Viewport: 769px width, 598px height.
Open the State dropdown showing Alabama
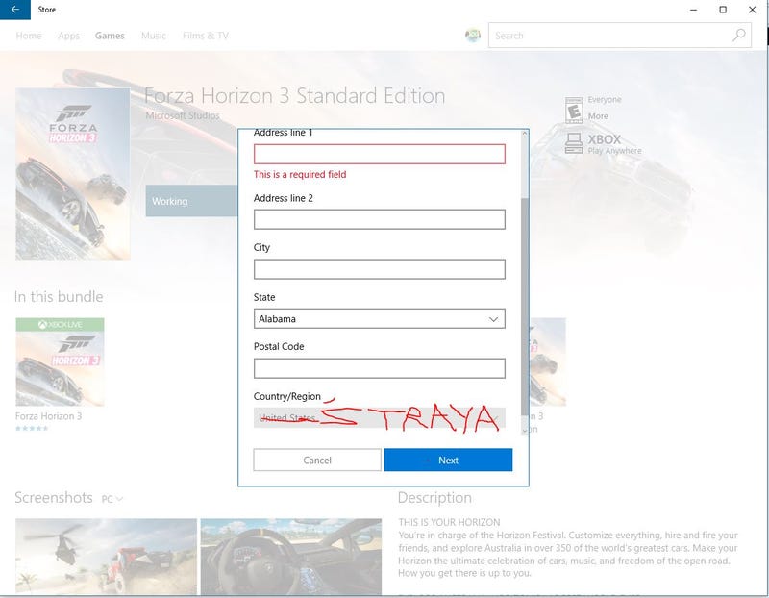pos(379,319)
